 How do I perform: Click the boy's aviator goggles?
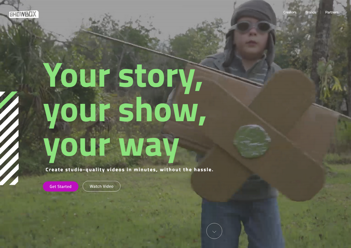click(253, 27)
